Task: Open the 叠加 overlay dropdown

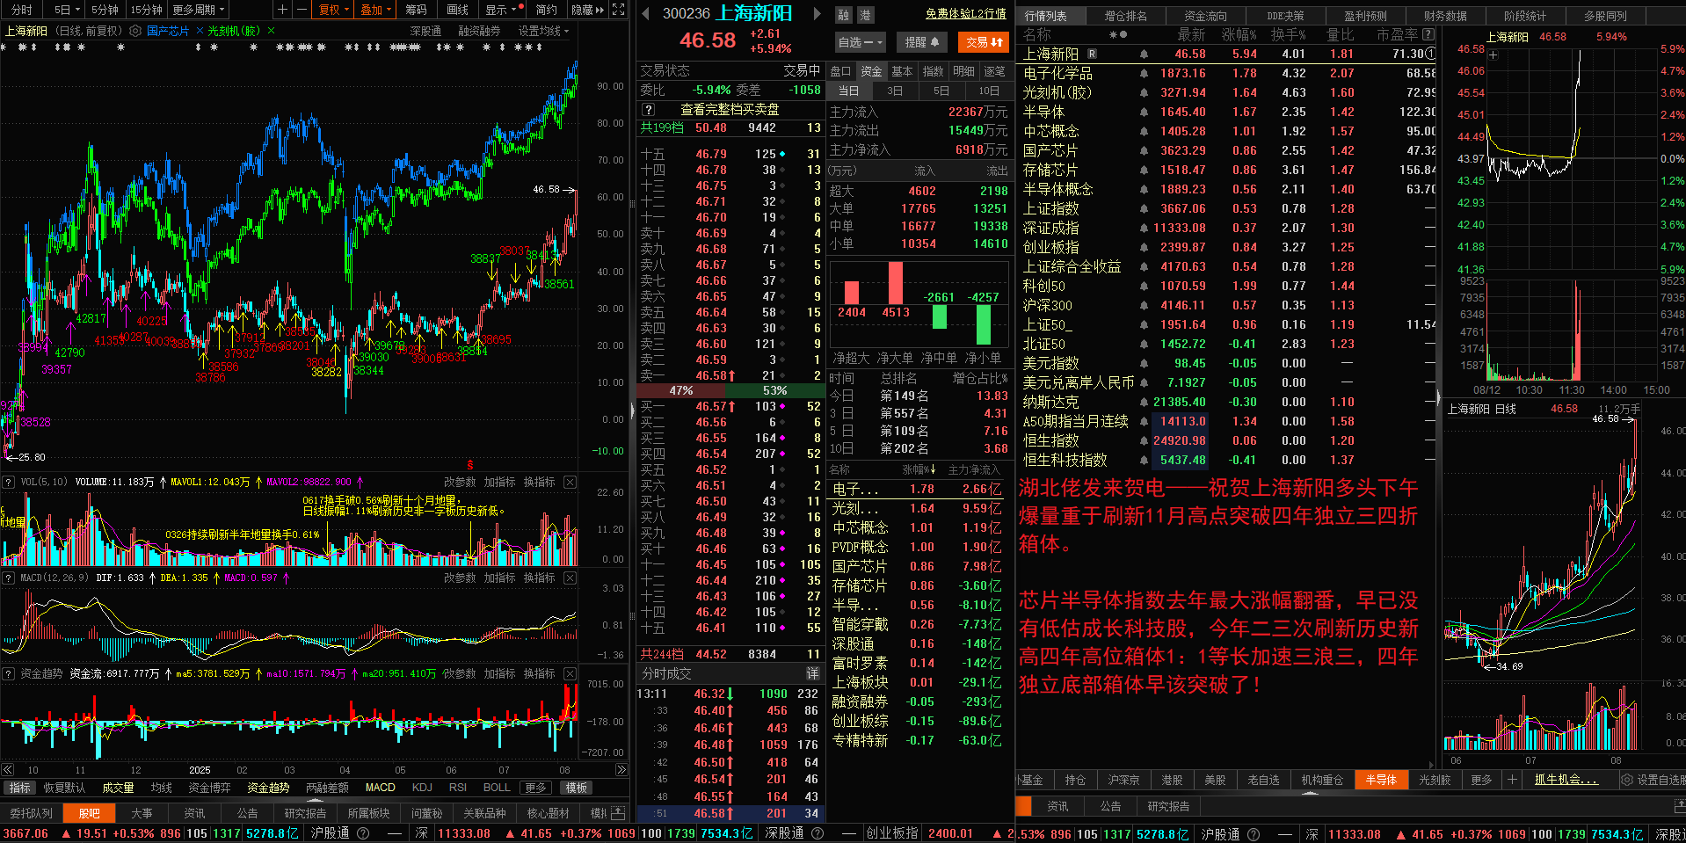Action: point(376,10)
